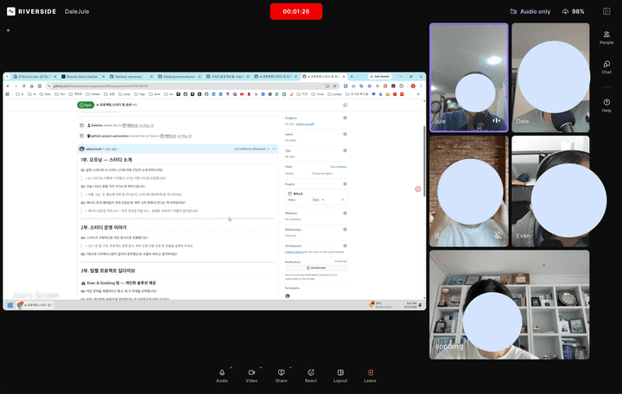Click the 98% upload progress indicator
Viewport: 622px width, 394px height.
(574, 11)
